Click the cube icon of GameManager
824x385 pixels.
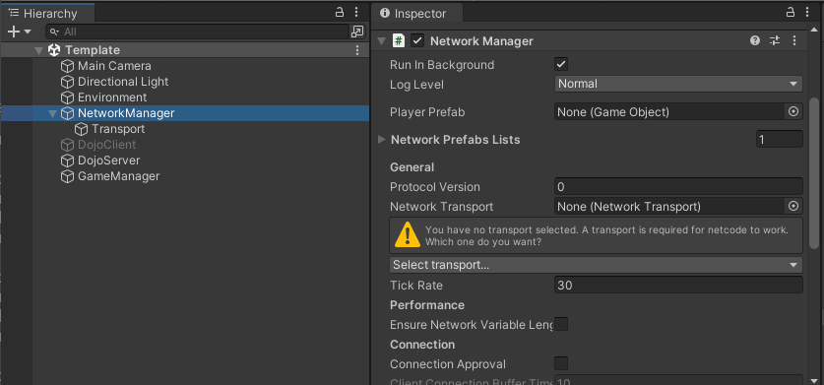coord(67,176)
